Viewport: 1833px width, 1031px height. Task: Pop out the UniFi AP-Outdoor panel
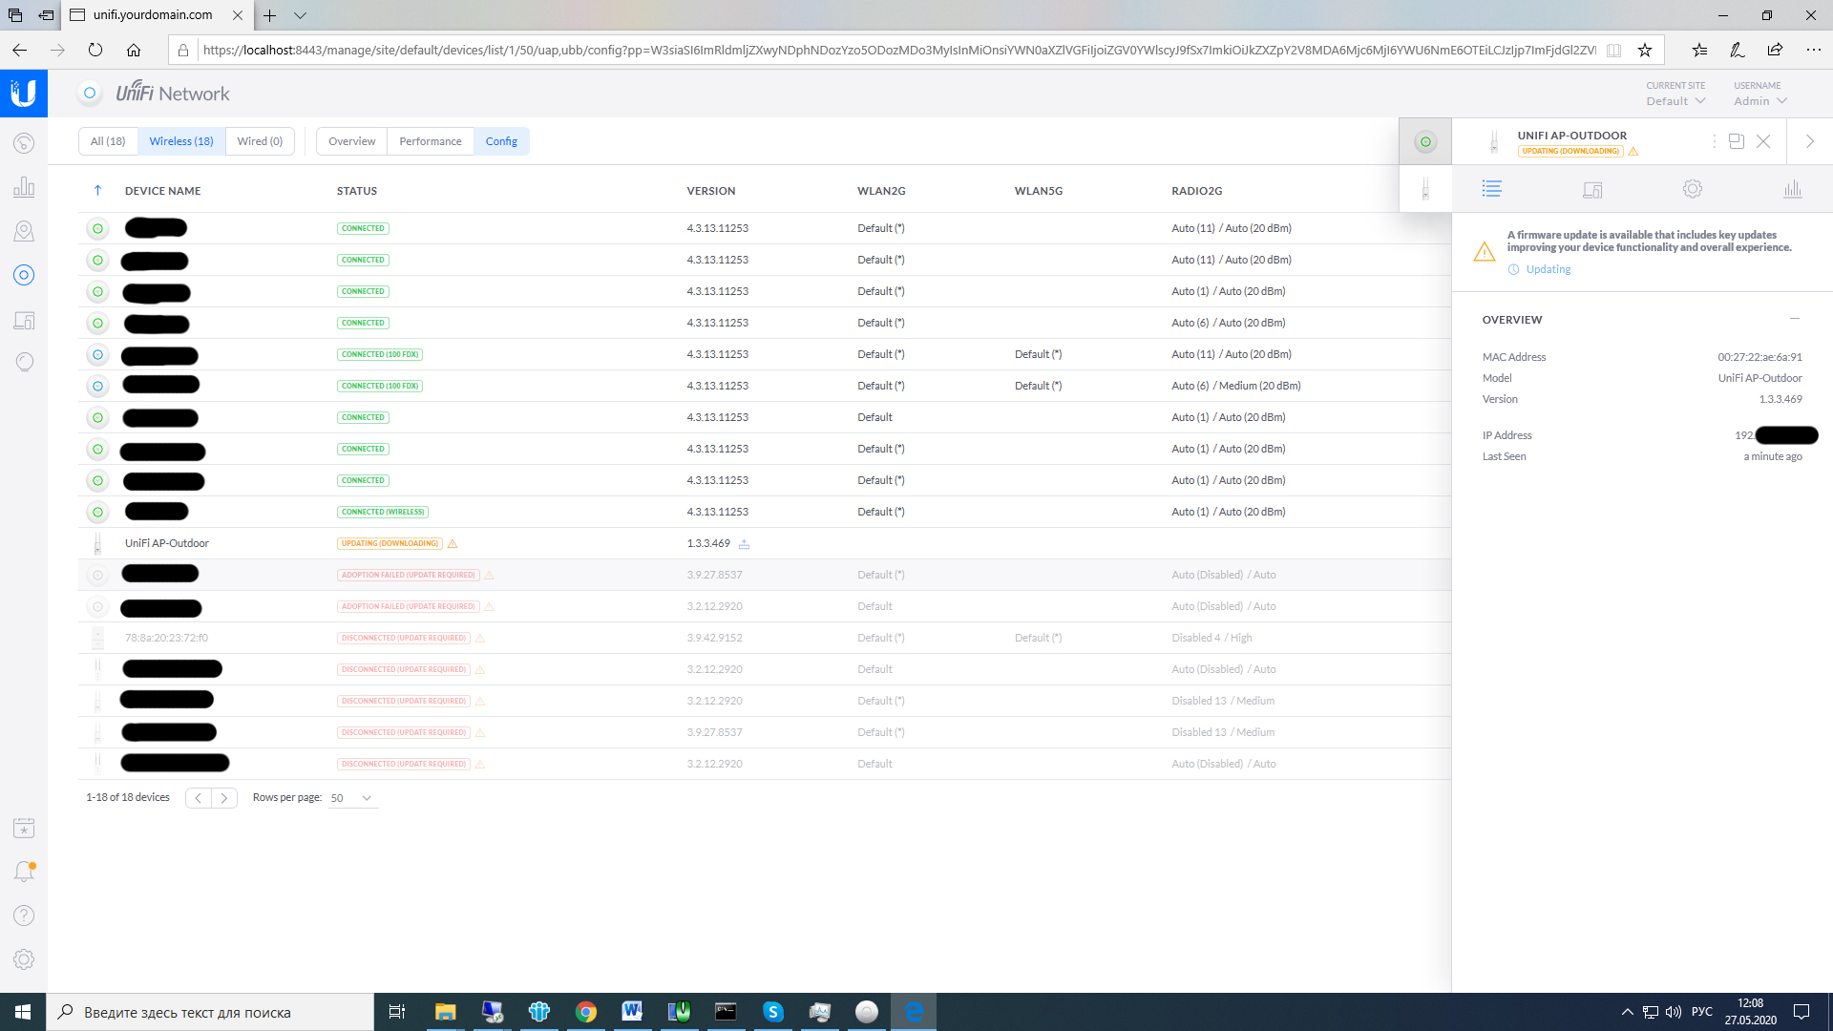coord(1737,141)
